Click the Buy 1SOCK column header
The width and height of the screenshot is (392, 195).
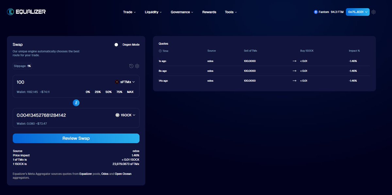(307, 51)
